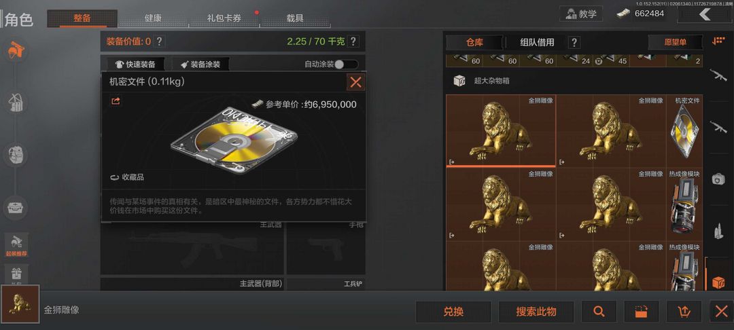Open the 礼包卡券 tab
This screenshot has width=734, height=330.
(224, 19)
